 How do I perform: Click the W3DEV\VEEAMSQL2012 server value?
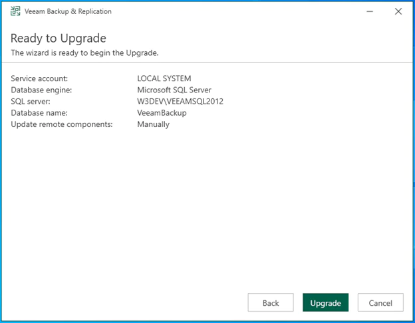(x=180, y=101)
